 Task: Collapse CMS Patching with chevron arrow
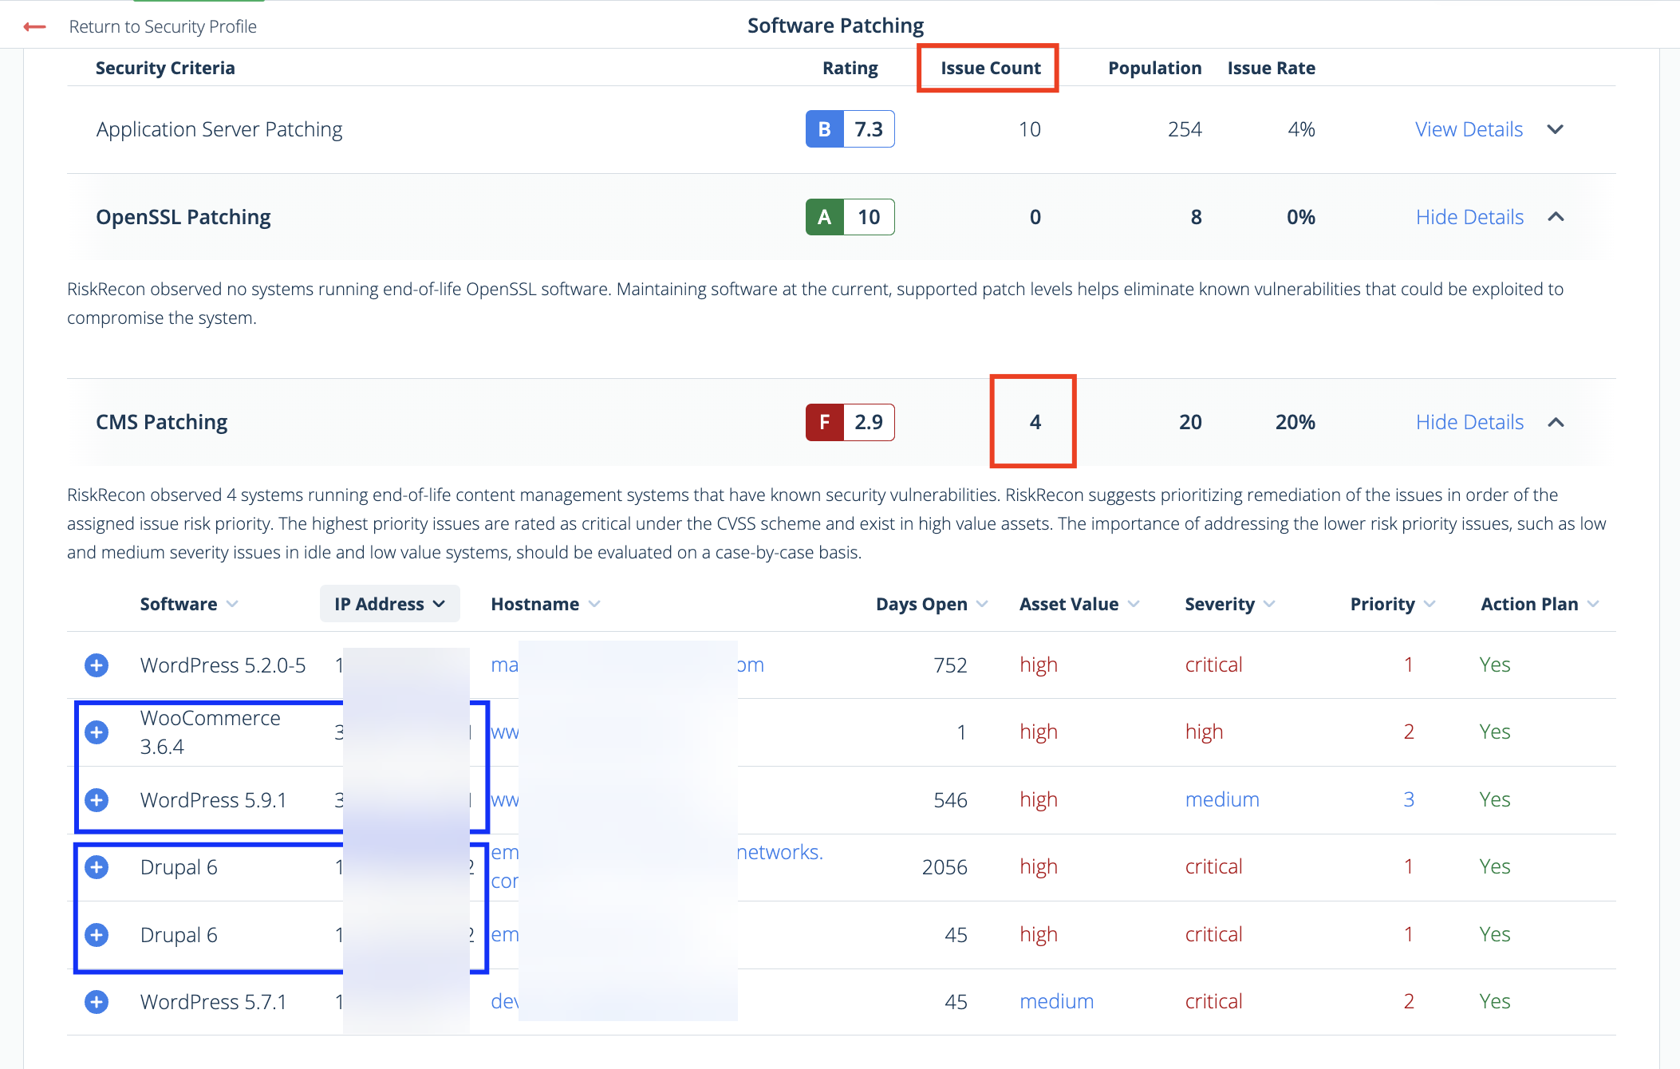1556,422
